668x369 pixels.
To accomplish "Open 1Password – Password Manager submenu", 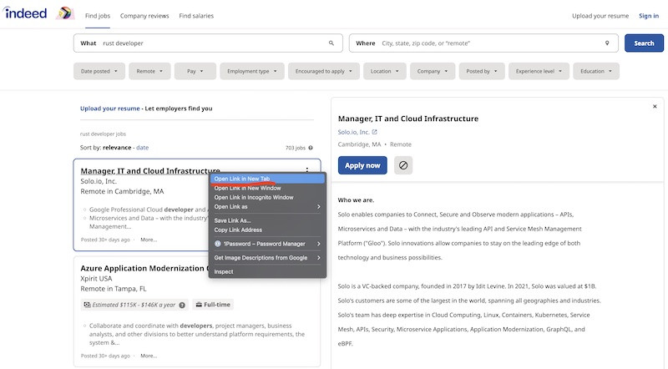I will point(267,244).
